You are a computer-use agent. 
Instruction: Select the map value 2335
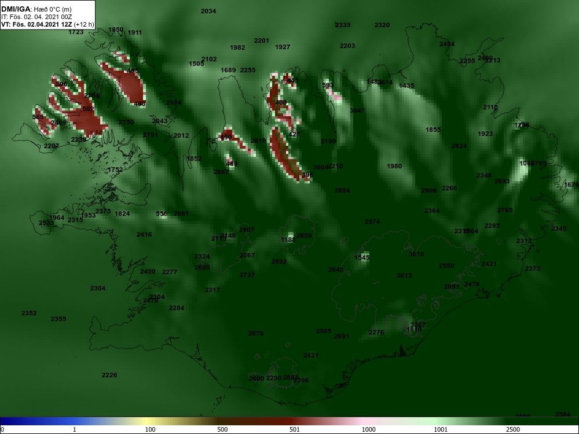[343, 25]
